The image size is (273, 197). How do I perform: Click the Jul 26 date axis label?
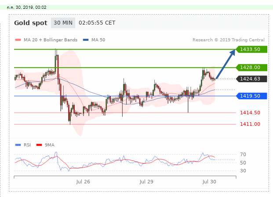pyautogui.click(x=83, y=182)
